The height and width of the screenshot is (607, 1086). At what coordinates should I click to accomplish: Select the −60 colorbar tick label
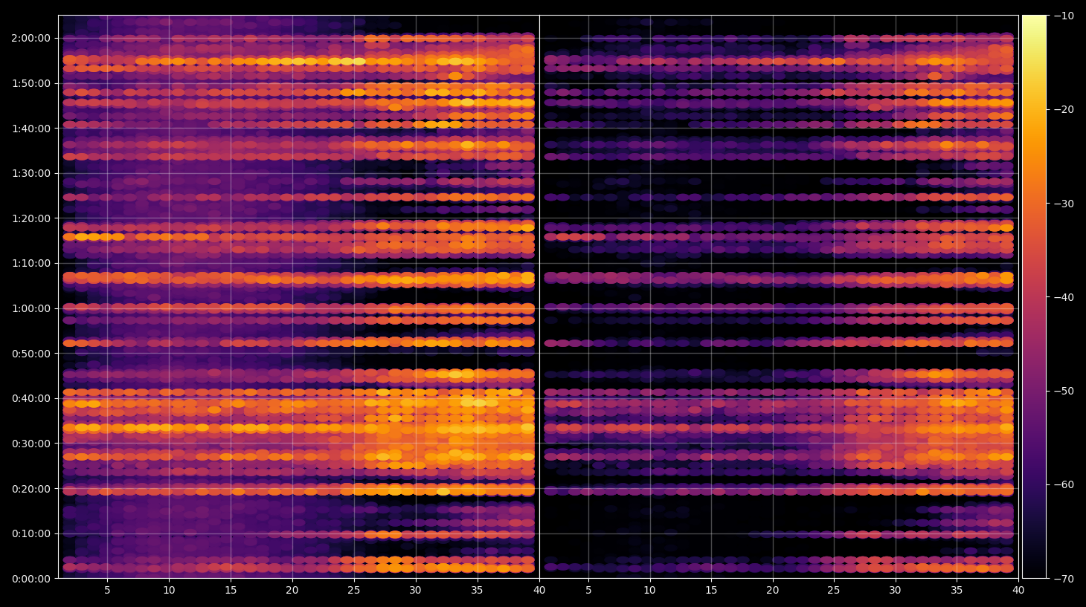pos(1064,484)
